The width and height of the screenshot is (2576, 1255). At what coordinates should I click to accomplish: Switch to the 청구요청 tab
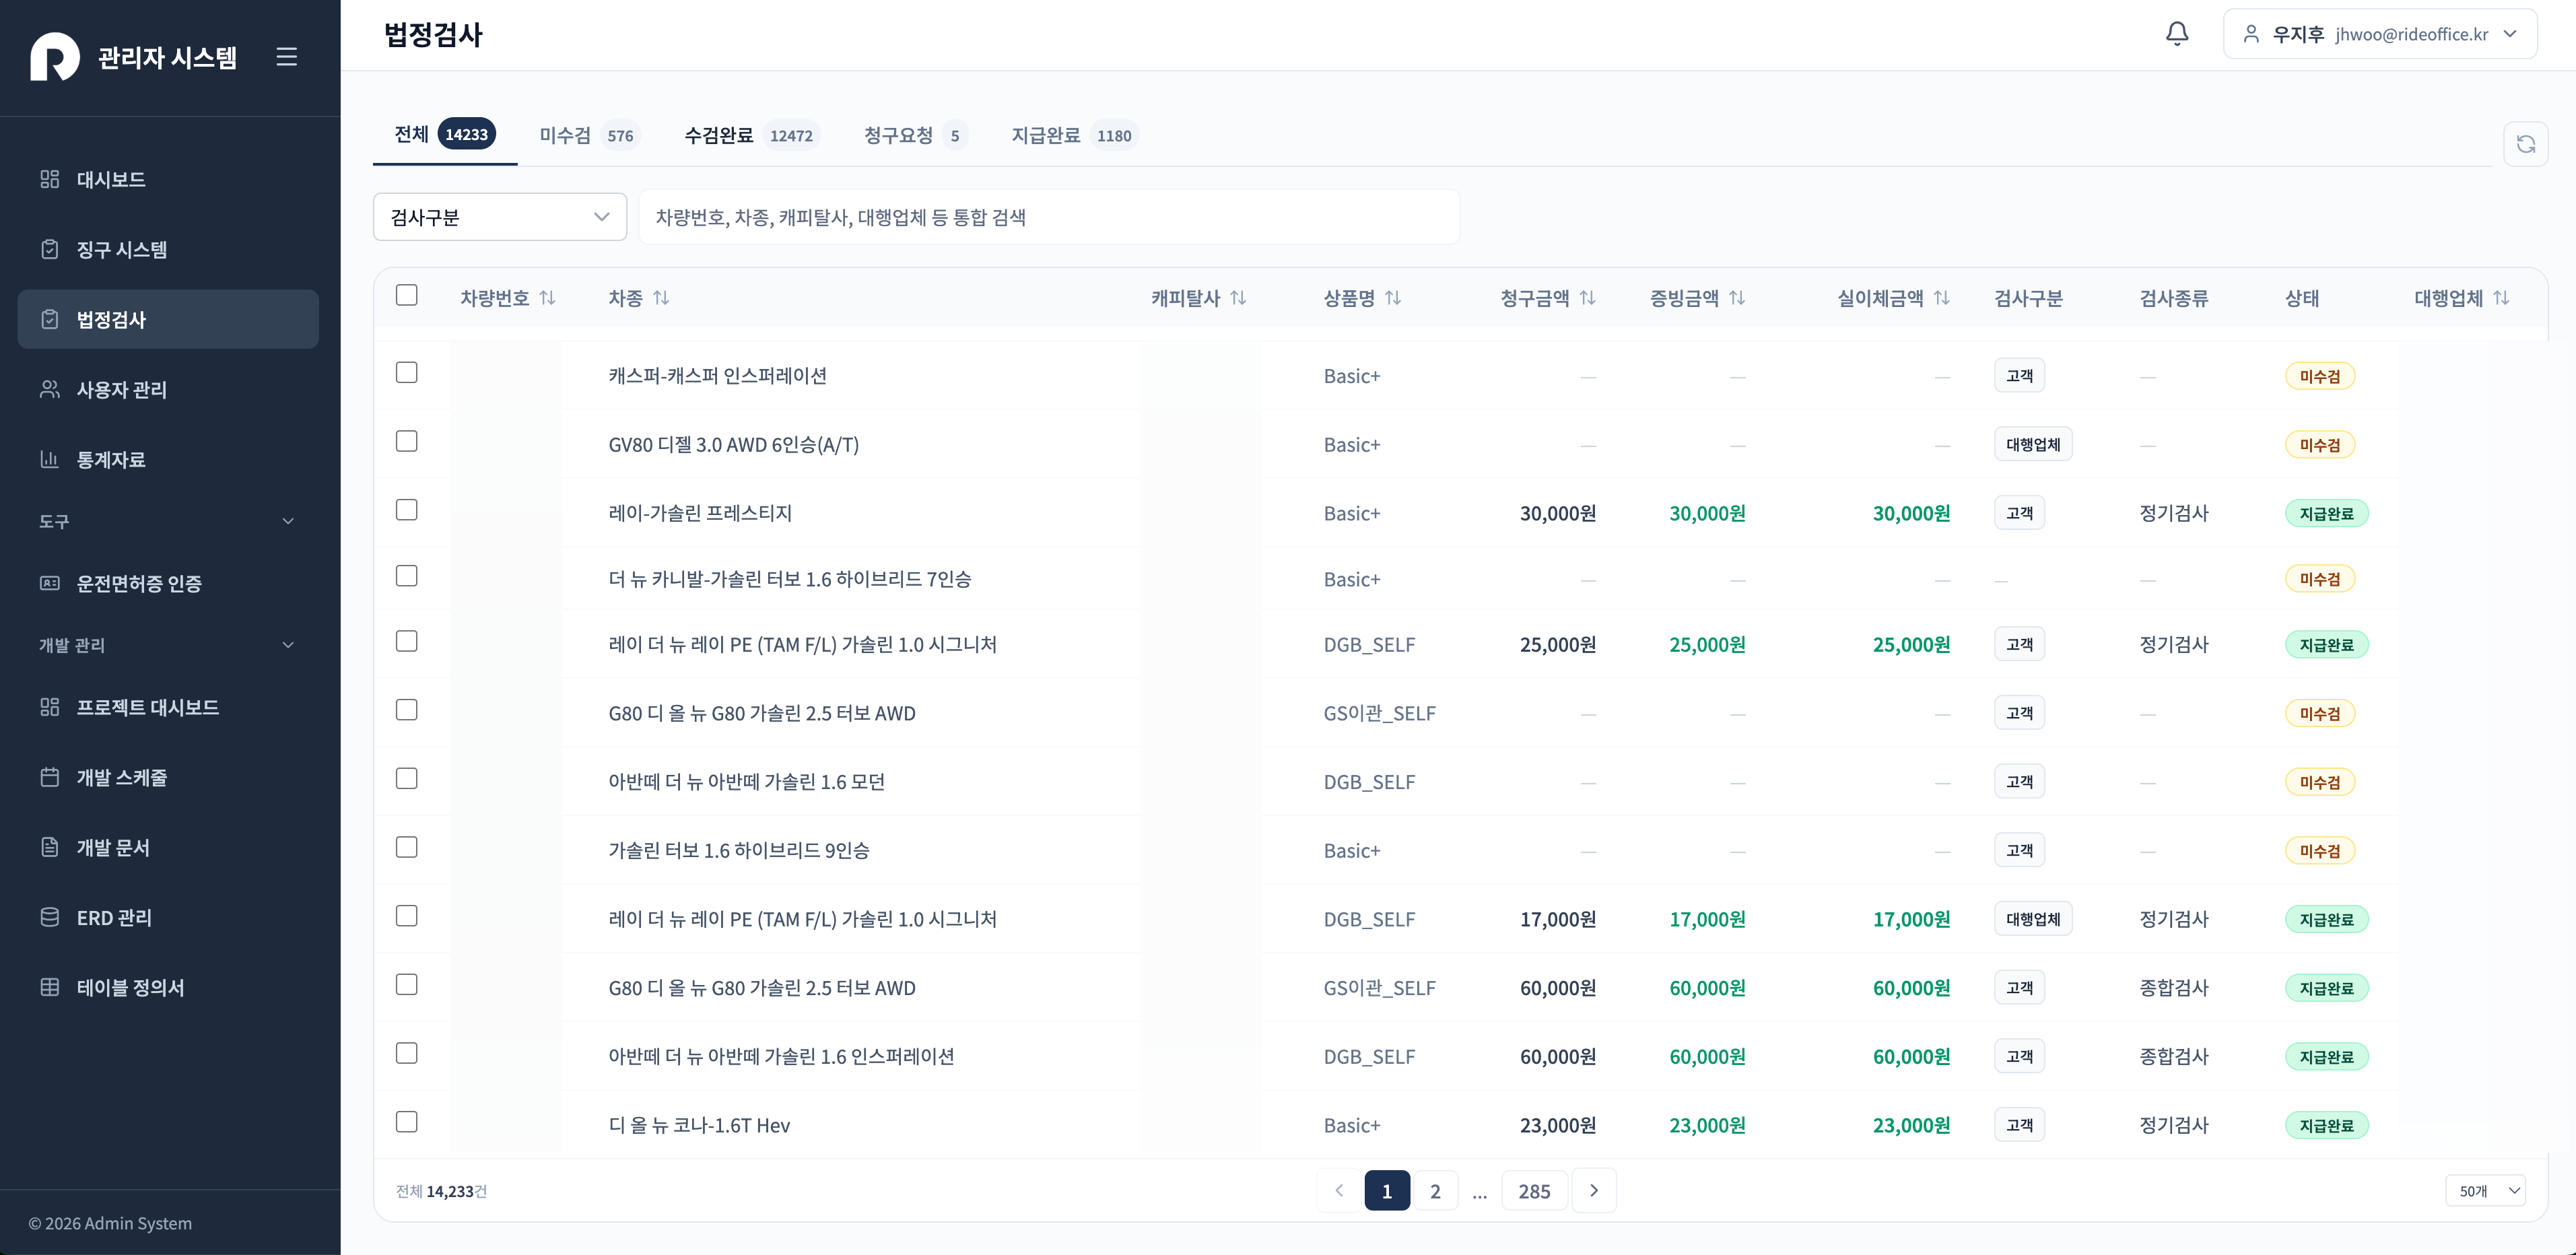(915, 135)
